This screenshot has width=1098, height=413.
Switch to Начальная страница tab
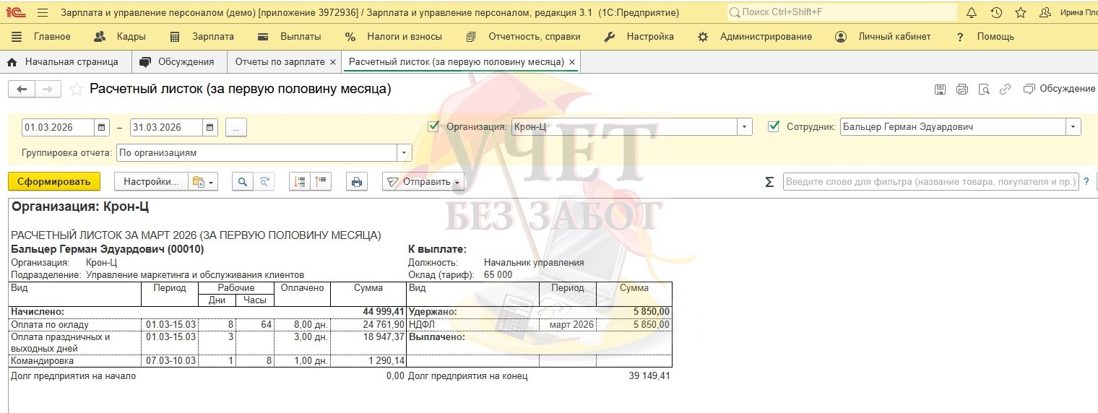click(x=66, y=62)
